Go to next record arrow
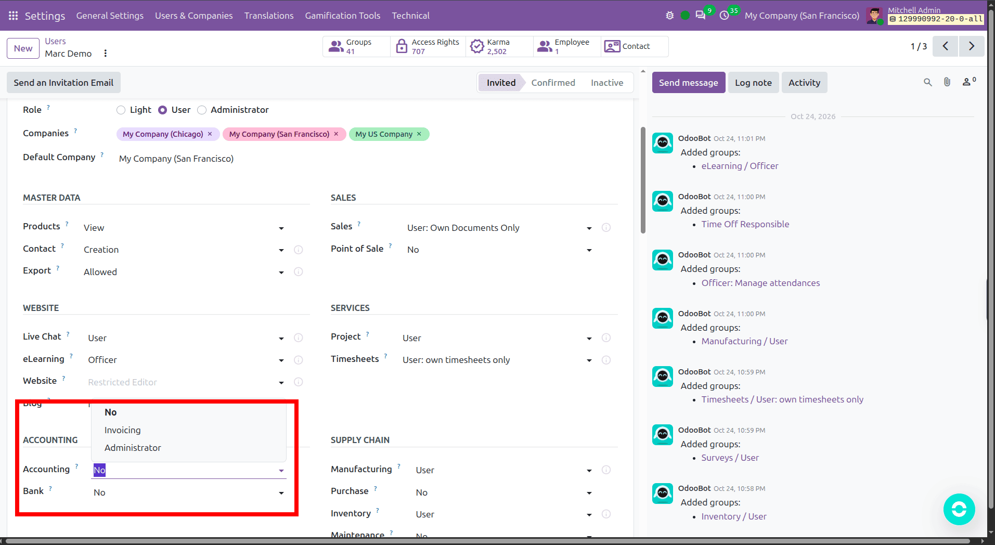995x545 pixels. (x=971, y=46)
